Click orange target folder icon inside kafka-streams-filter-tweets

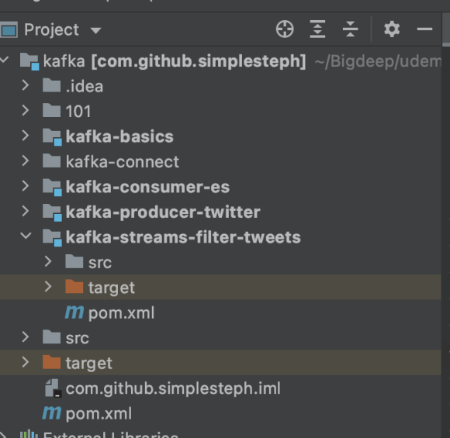point(74,287)
